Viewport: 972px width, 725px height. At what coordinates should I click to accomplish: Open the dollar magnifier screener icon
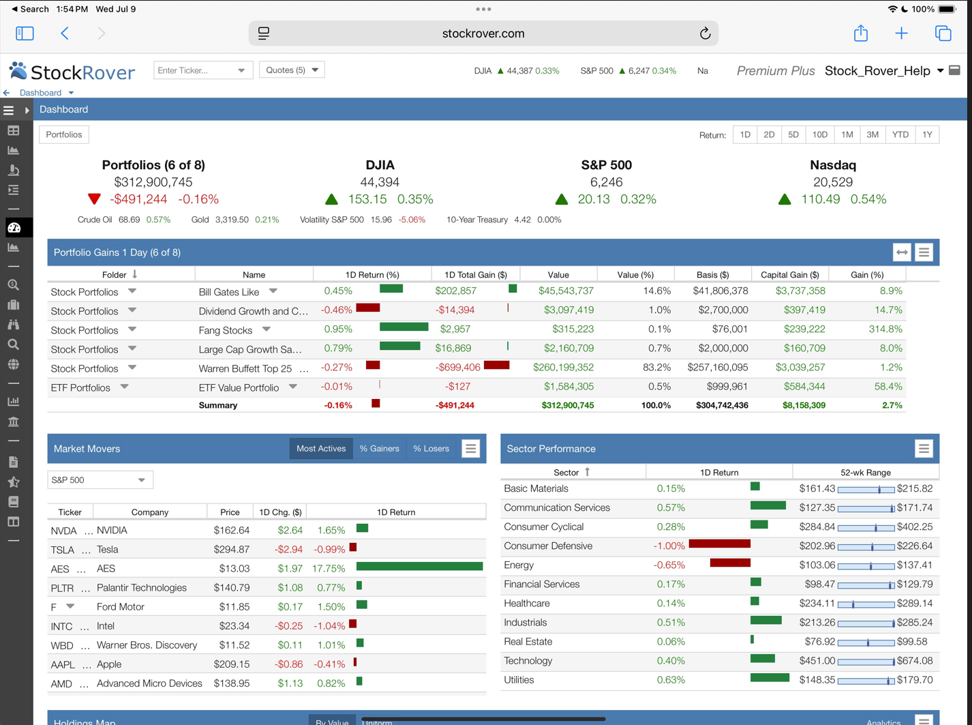pyautogui.click(x=14, y=285)
